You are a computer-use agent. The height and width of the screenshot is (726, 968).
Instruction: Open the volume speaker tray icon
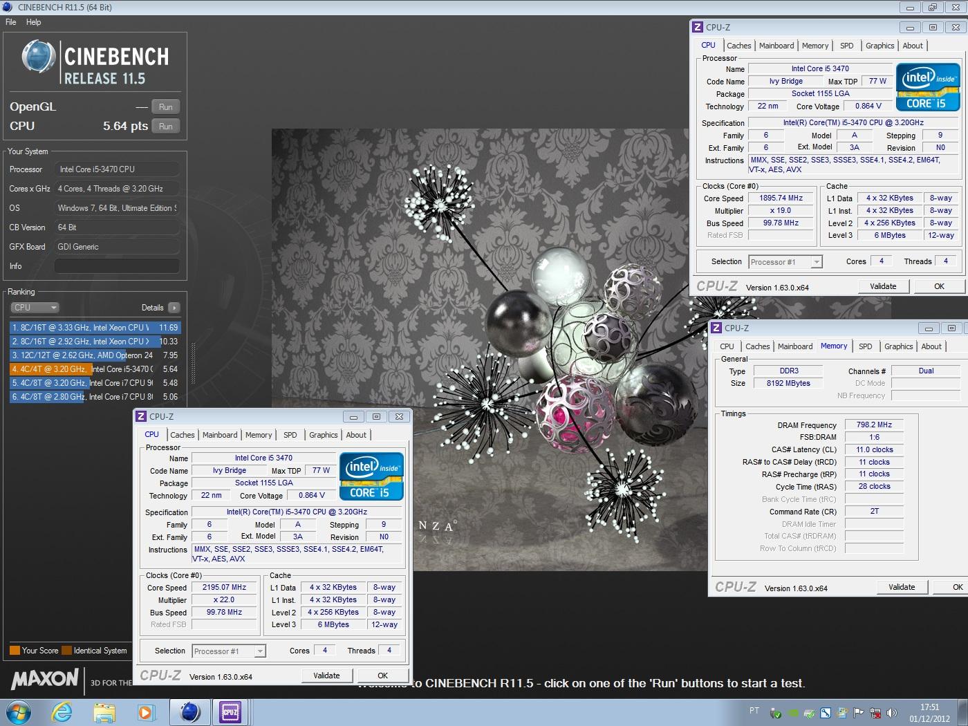coord(892,713)
